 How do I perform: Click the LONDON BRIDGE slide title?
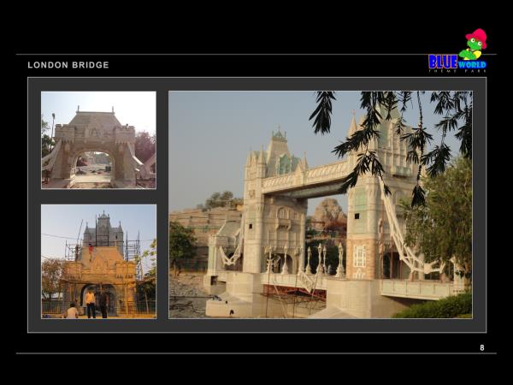[x=68, y=65]
